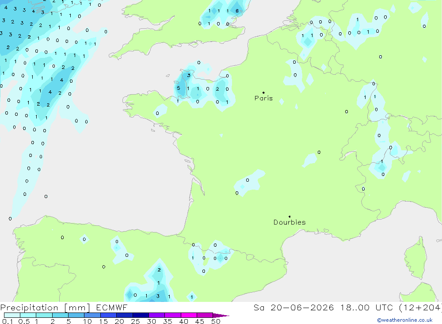Pick the 5–10 mm legend color
442x324 pixels.
click(x=76, y=315)
